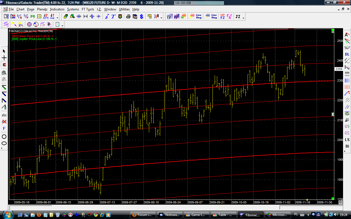Viewport: 351px width, 219px height.
Task: Click the HP FZ toolbar icon
Action: 223,17
